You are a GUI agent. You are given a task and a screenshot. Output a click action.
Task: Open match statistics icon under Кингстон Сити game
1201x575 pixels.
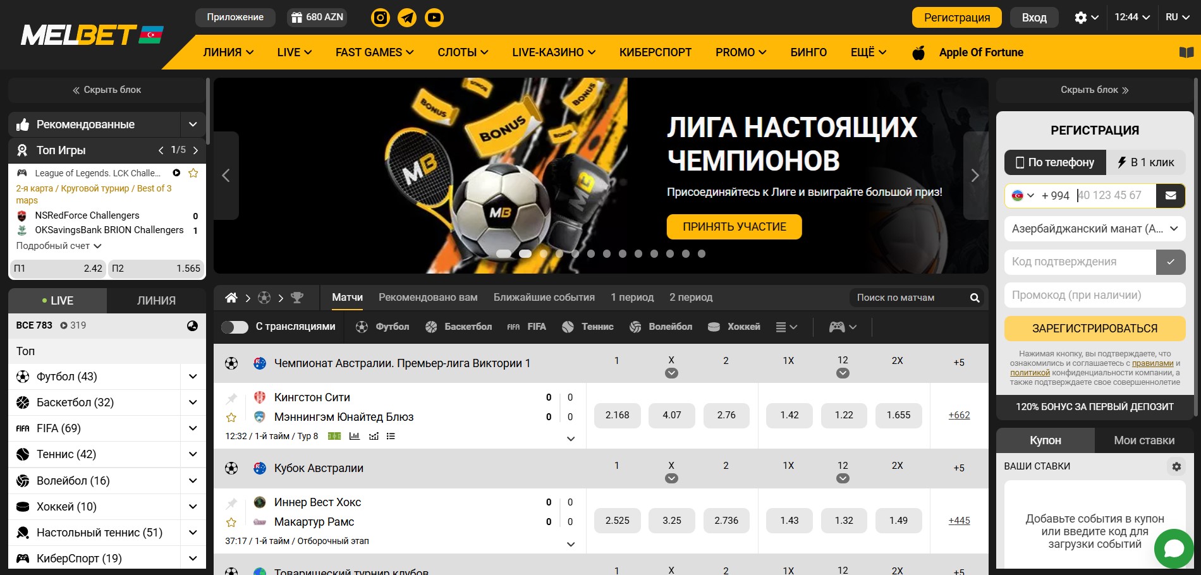(x=355, y=436)
